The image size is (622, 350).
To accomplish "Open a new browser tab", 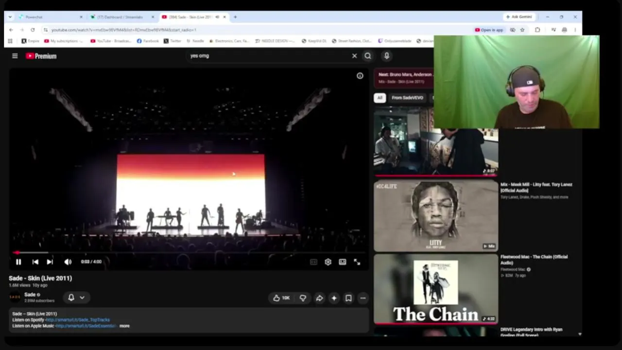I will coord(235,17).
